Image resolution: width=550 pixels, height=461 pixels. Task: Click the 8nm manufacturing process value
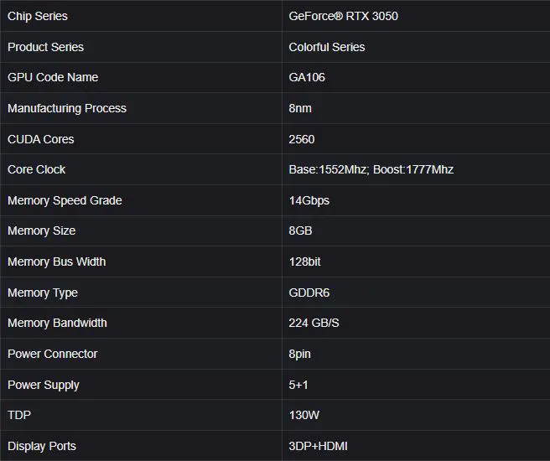point(300,108)
